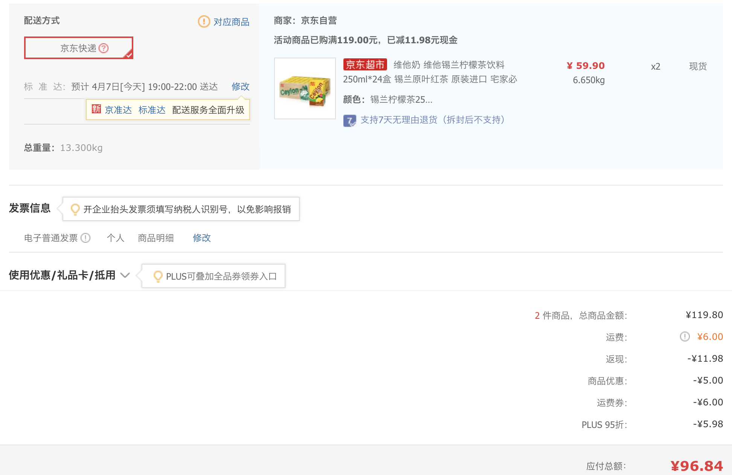The height and width of the screenshot is (475, 732).
Task: Expand 使用优惠/礼品卡/抵用 chevron
Action: 125,275
